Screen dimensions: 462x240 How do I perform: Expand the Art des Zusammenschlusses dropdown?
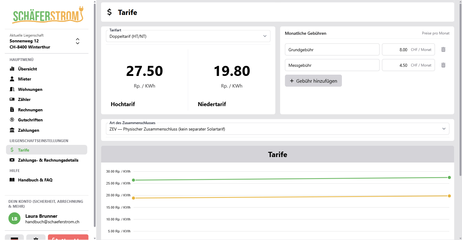[x=277, y=129]
